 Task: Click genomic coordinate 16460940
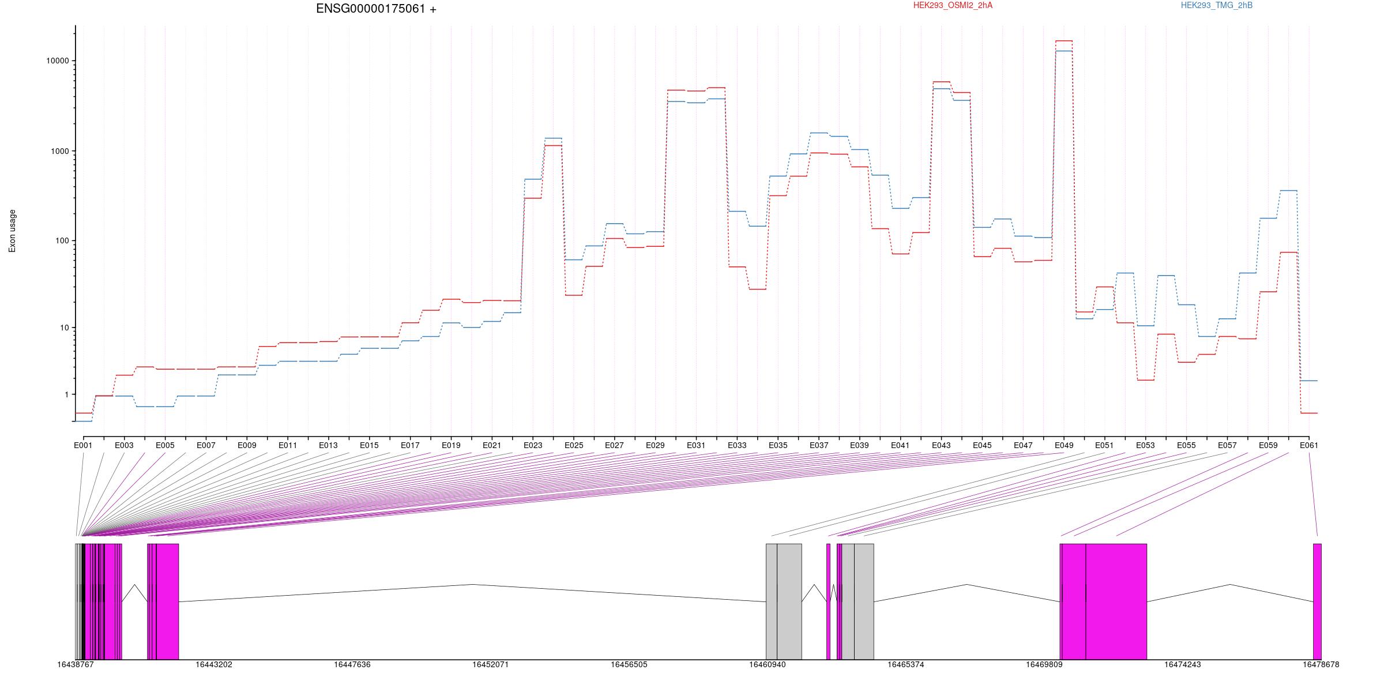coord(768,665)
